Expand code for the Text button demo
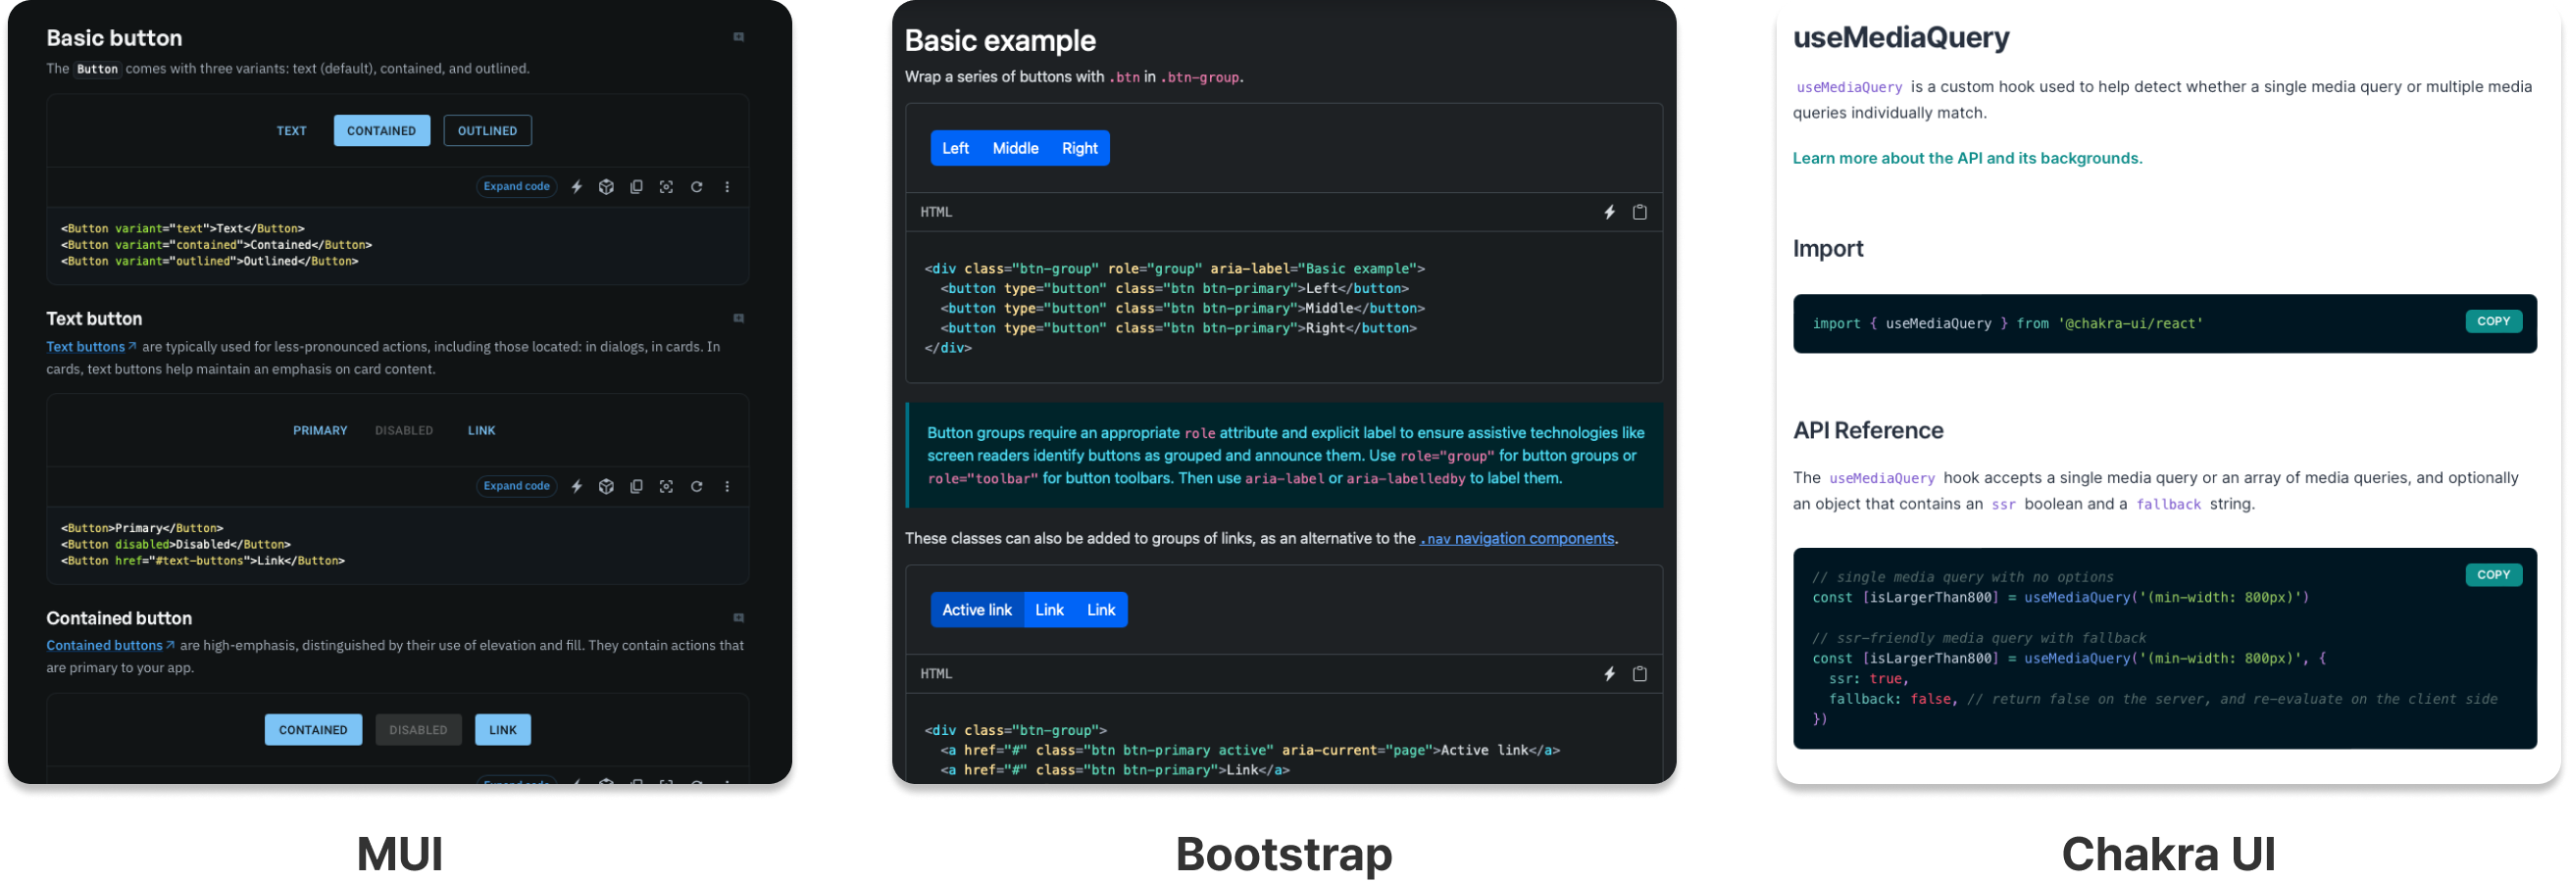2569x882 pixels. tap(517, 486)
